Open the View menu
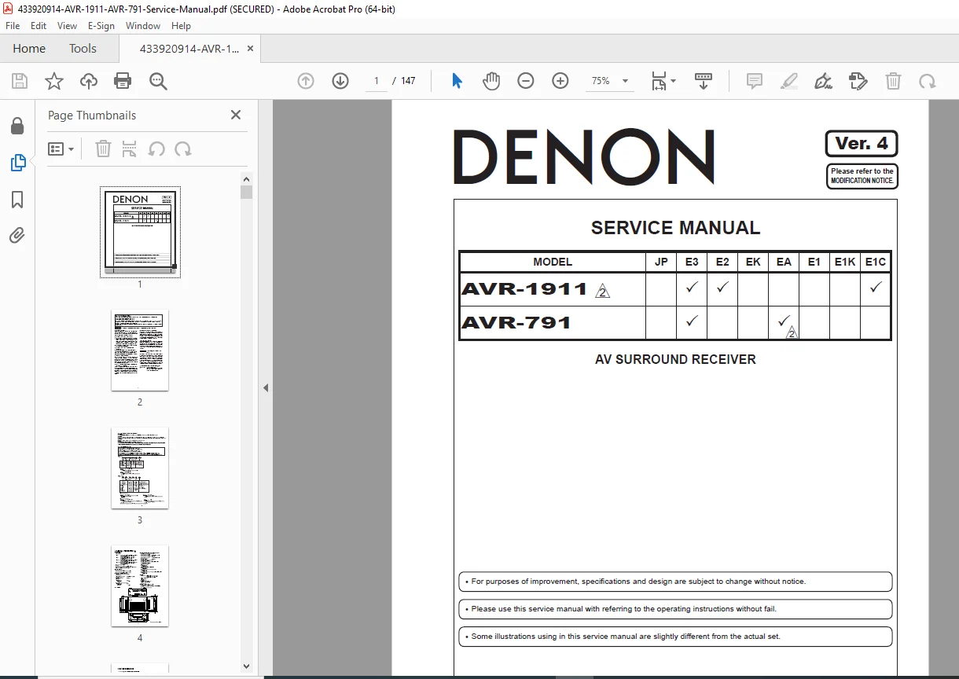The width and height of the screenshot is (959, 679). pos(67,25)
